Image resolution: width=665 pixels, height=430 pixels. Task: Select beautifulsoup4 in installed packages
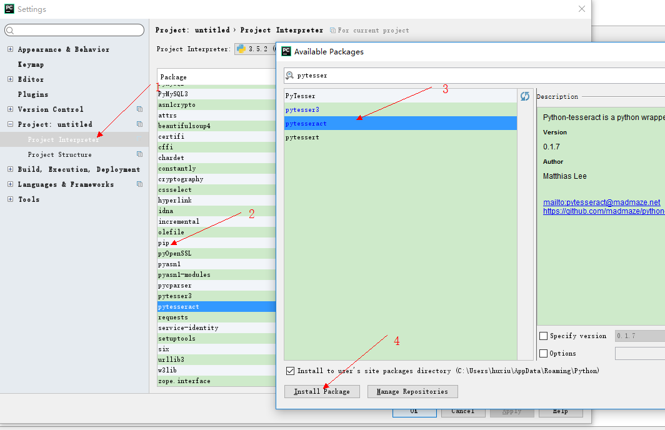point(216,126)
